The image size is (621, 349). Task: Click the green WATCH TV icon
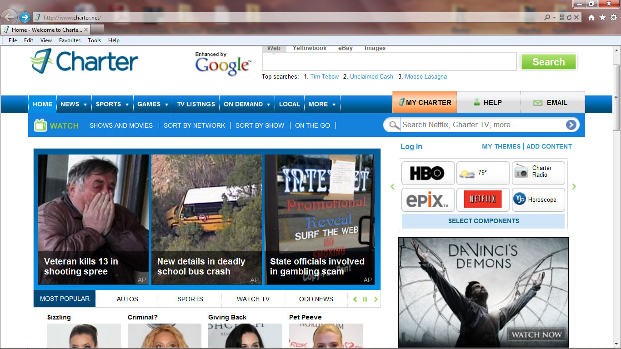click(x=40, y=125)
